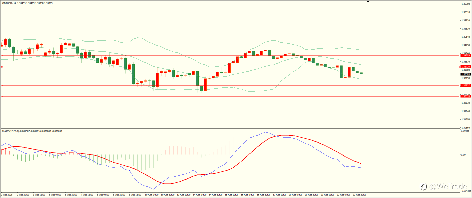
Task: Click the 7 Oct 12:00 time label
Action: pos(87,195)
